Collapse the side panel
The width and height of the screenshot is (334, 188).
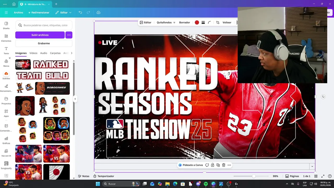[x=75, y=99]
